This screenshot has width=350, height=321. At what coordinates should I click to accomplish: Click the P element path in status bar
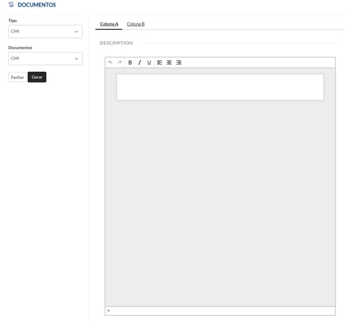point(108,311)
